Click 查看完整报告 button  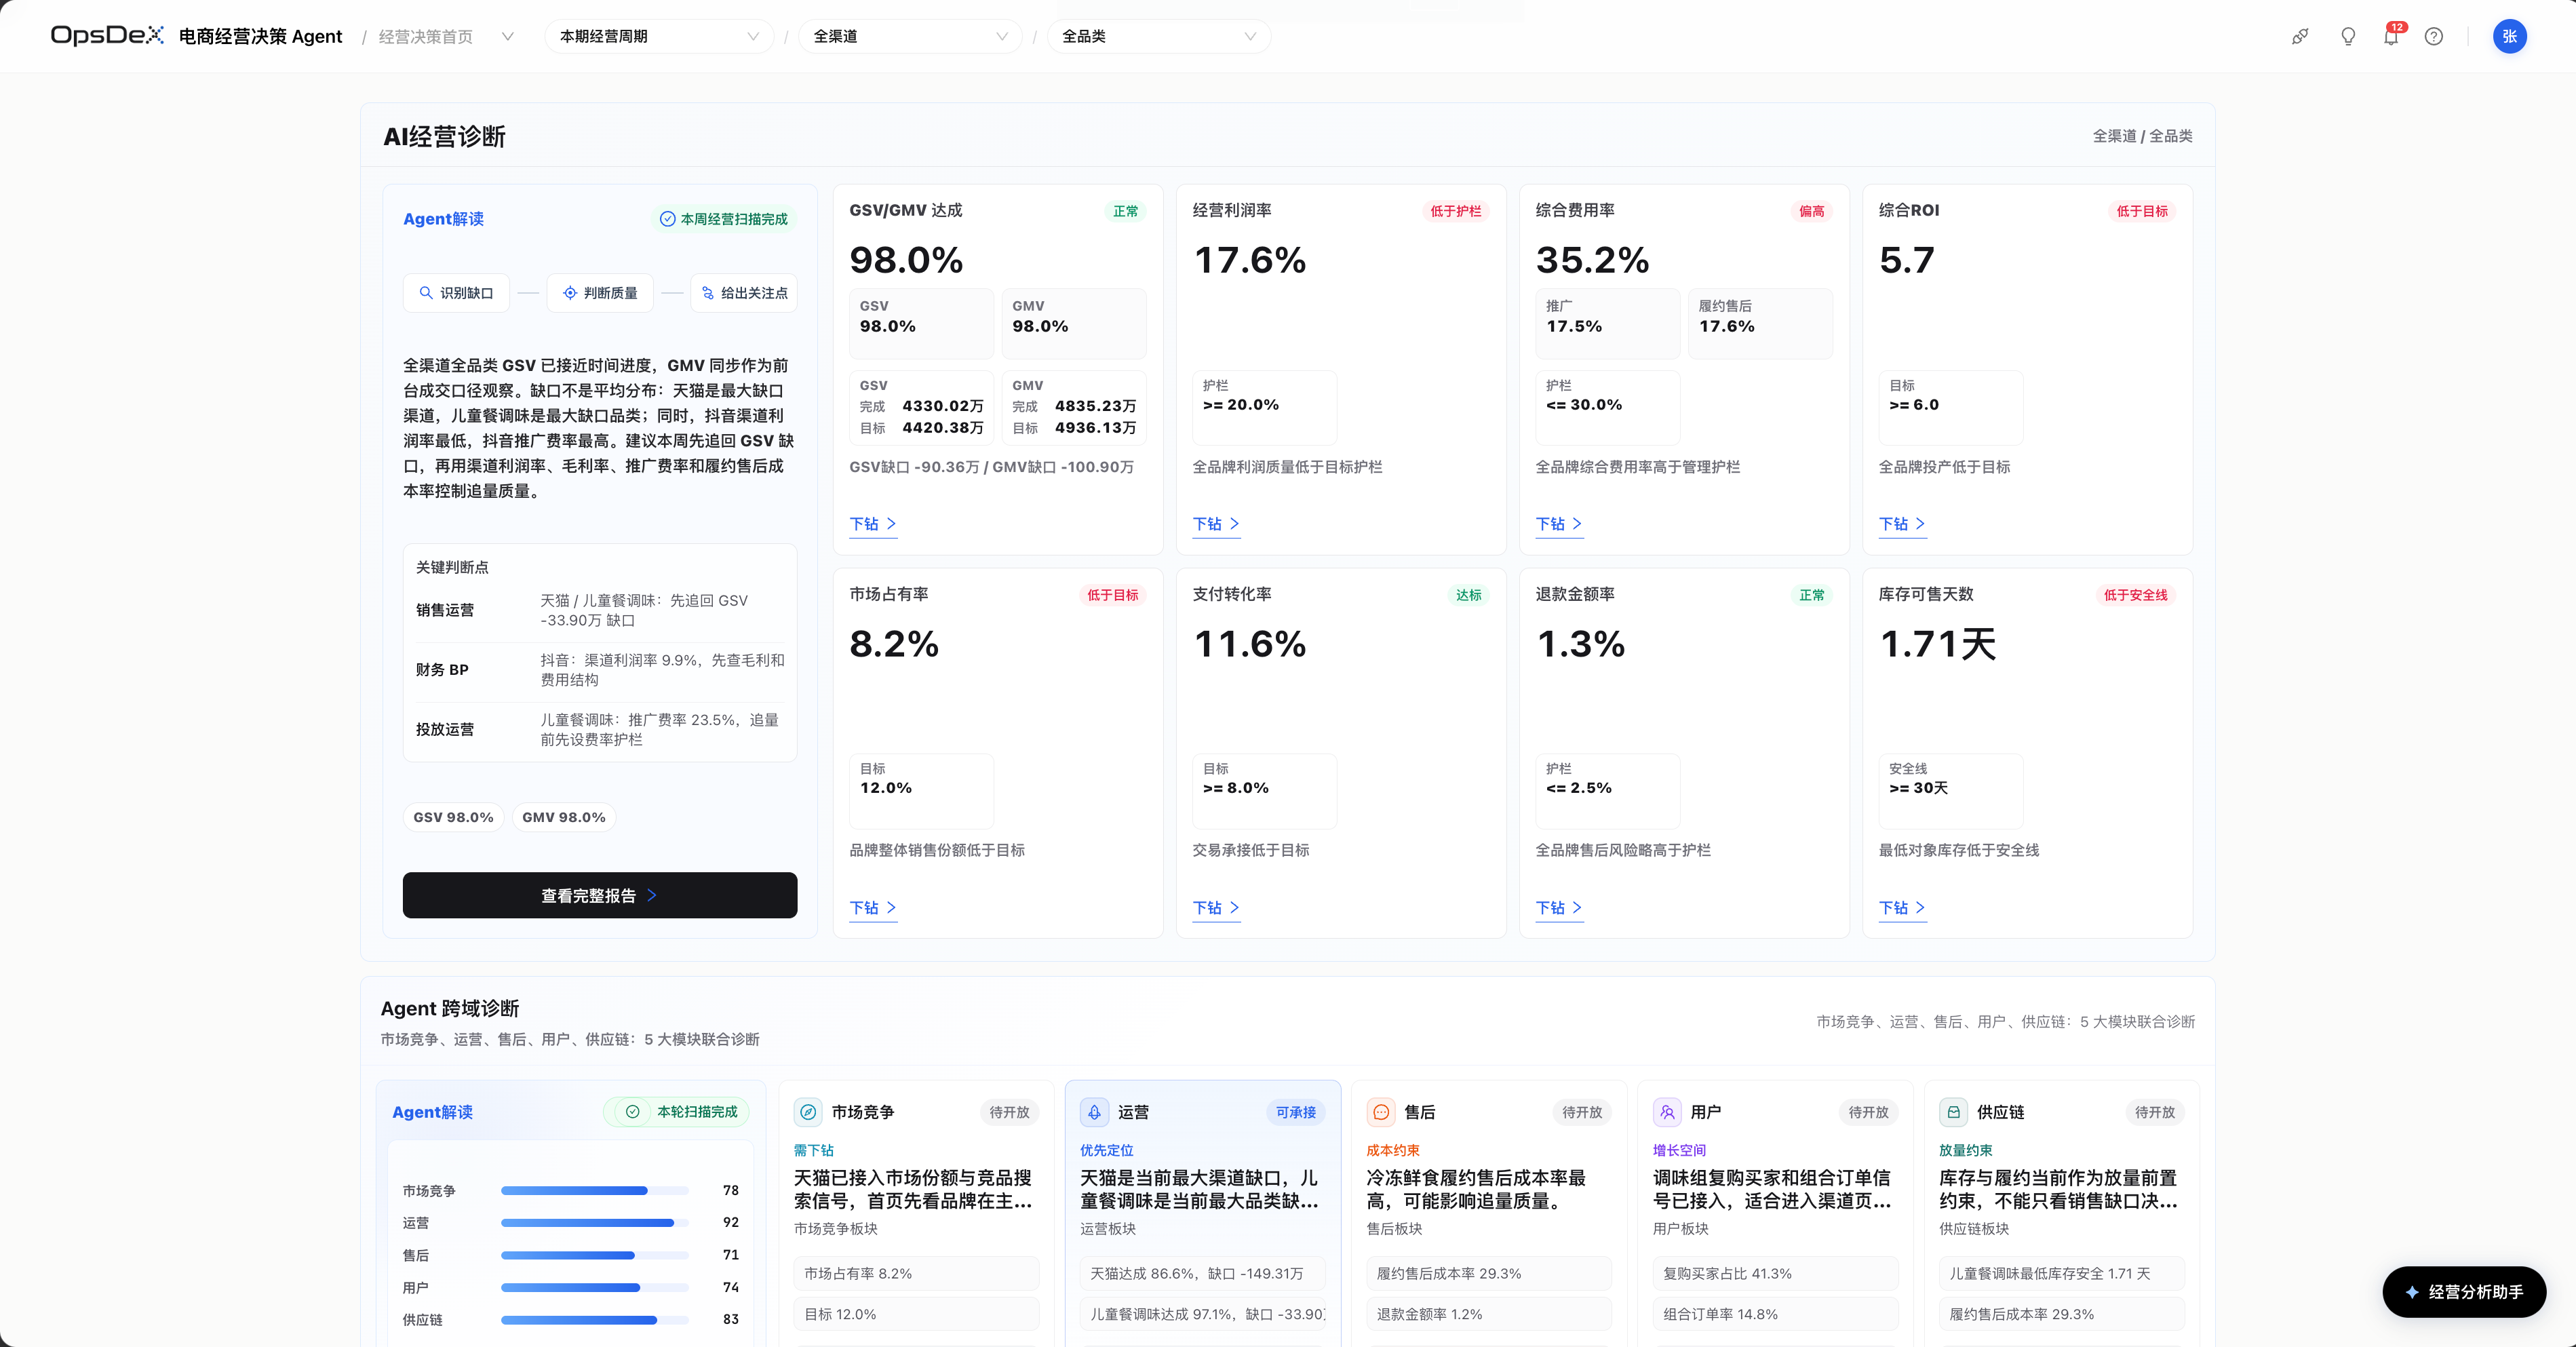(600, 895)
